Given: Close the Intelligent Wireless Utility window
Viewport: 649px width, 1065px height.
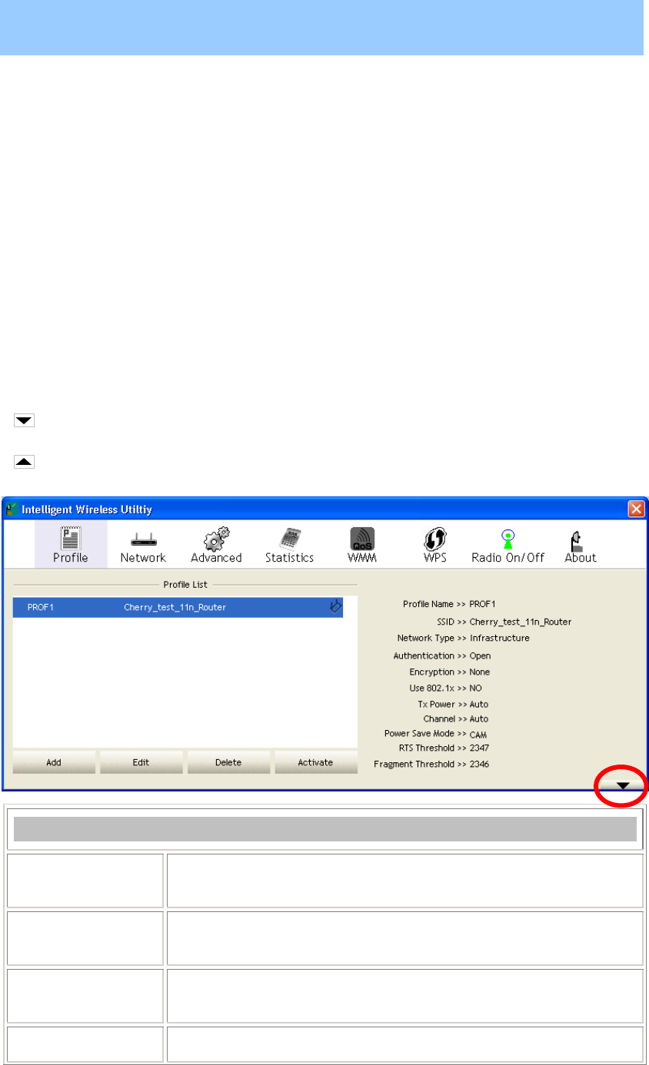Looking at the screenshot, I should [x=636, y=508].
